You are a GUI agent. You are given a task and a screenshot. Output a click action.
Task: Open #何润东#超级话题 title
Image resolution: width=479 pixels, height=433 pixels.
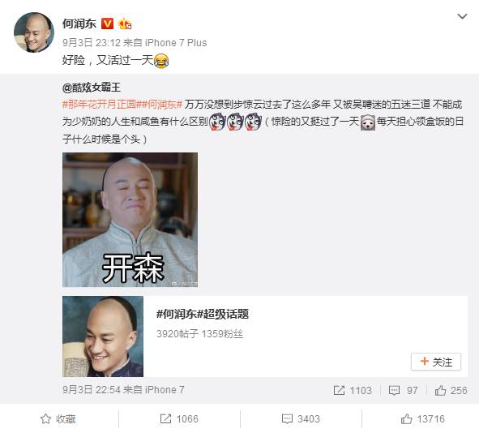pos(203,314)
